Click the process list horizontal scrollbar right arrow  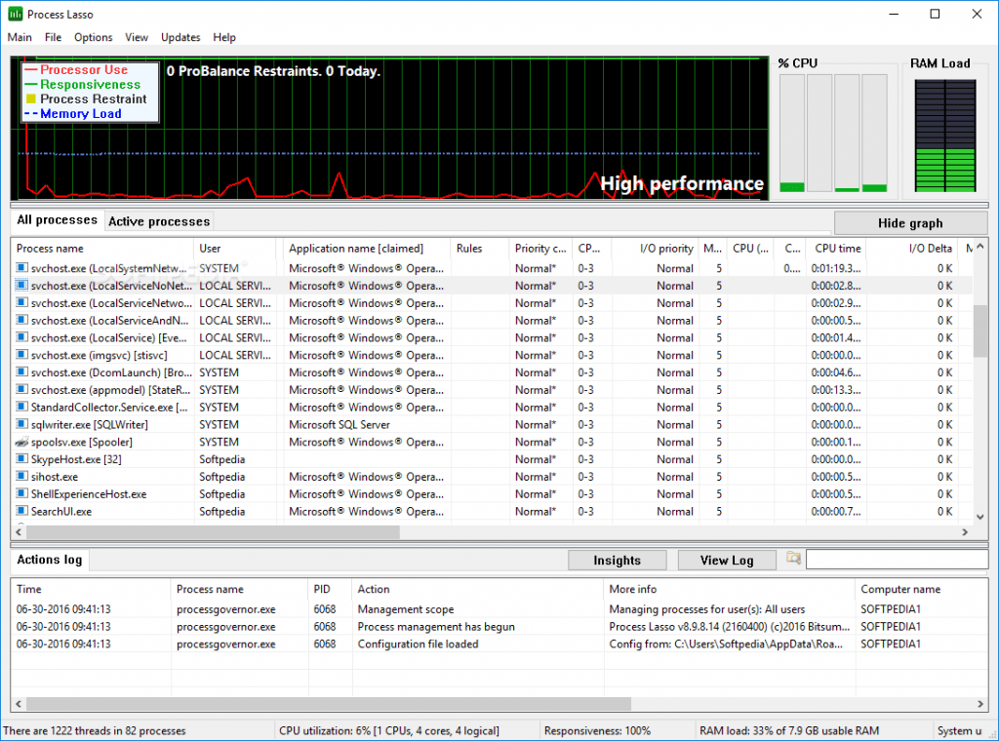pyautogui.click(x=966, y=532)
